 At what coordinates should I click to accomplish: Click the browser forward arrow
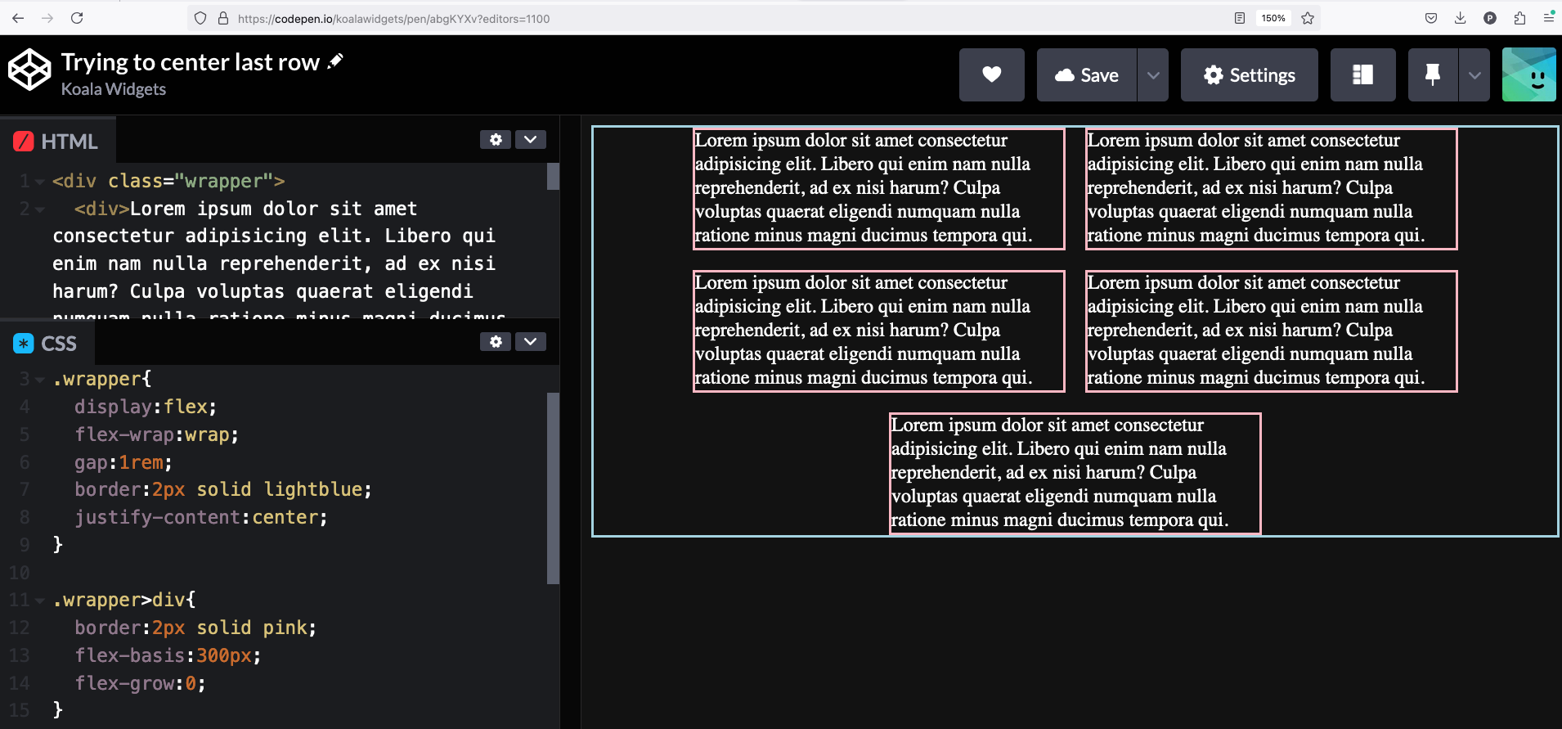[x=47, y=18]
